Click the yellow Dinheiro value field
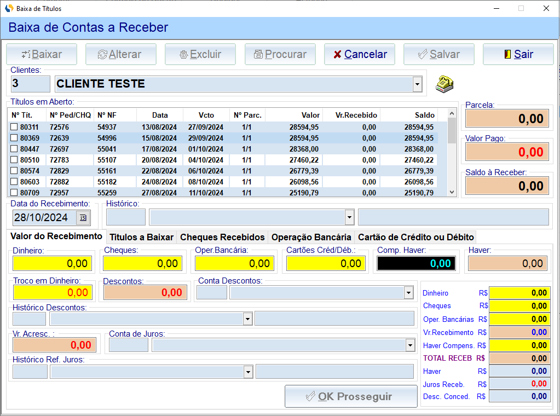This screenshot has height=416, width=560. [x=53, y=263]
